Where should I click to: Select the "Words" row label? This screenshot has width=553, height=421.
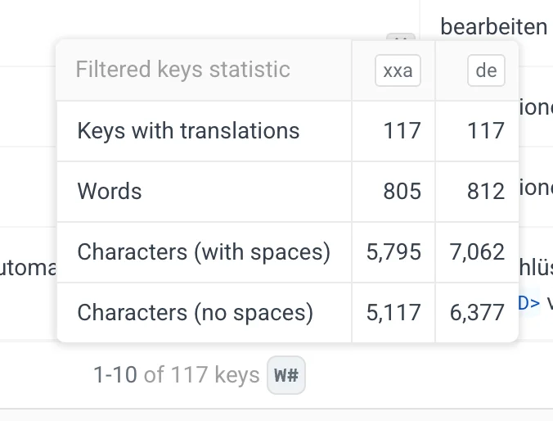point(110,191)
